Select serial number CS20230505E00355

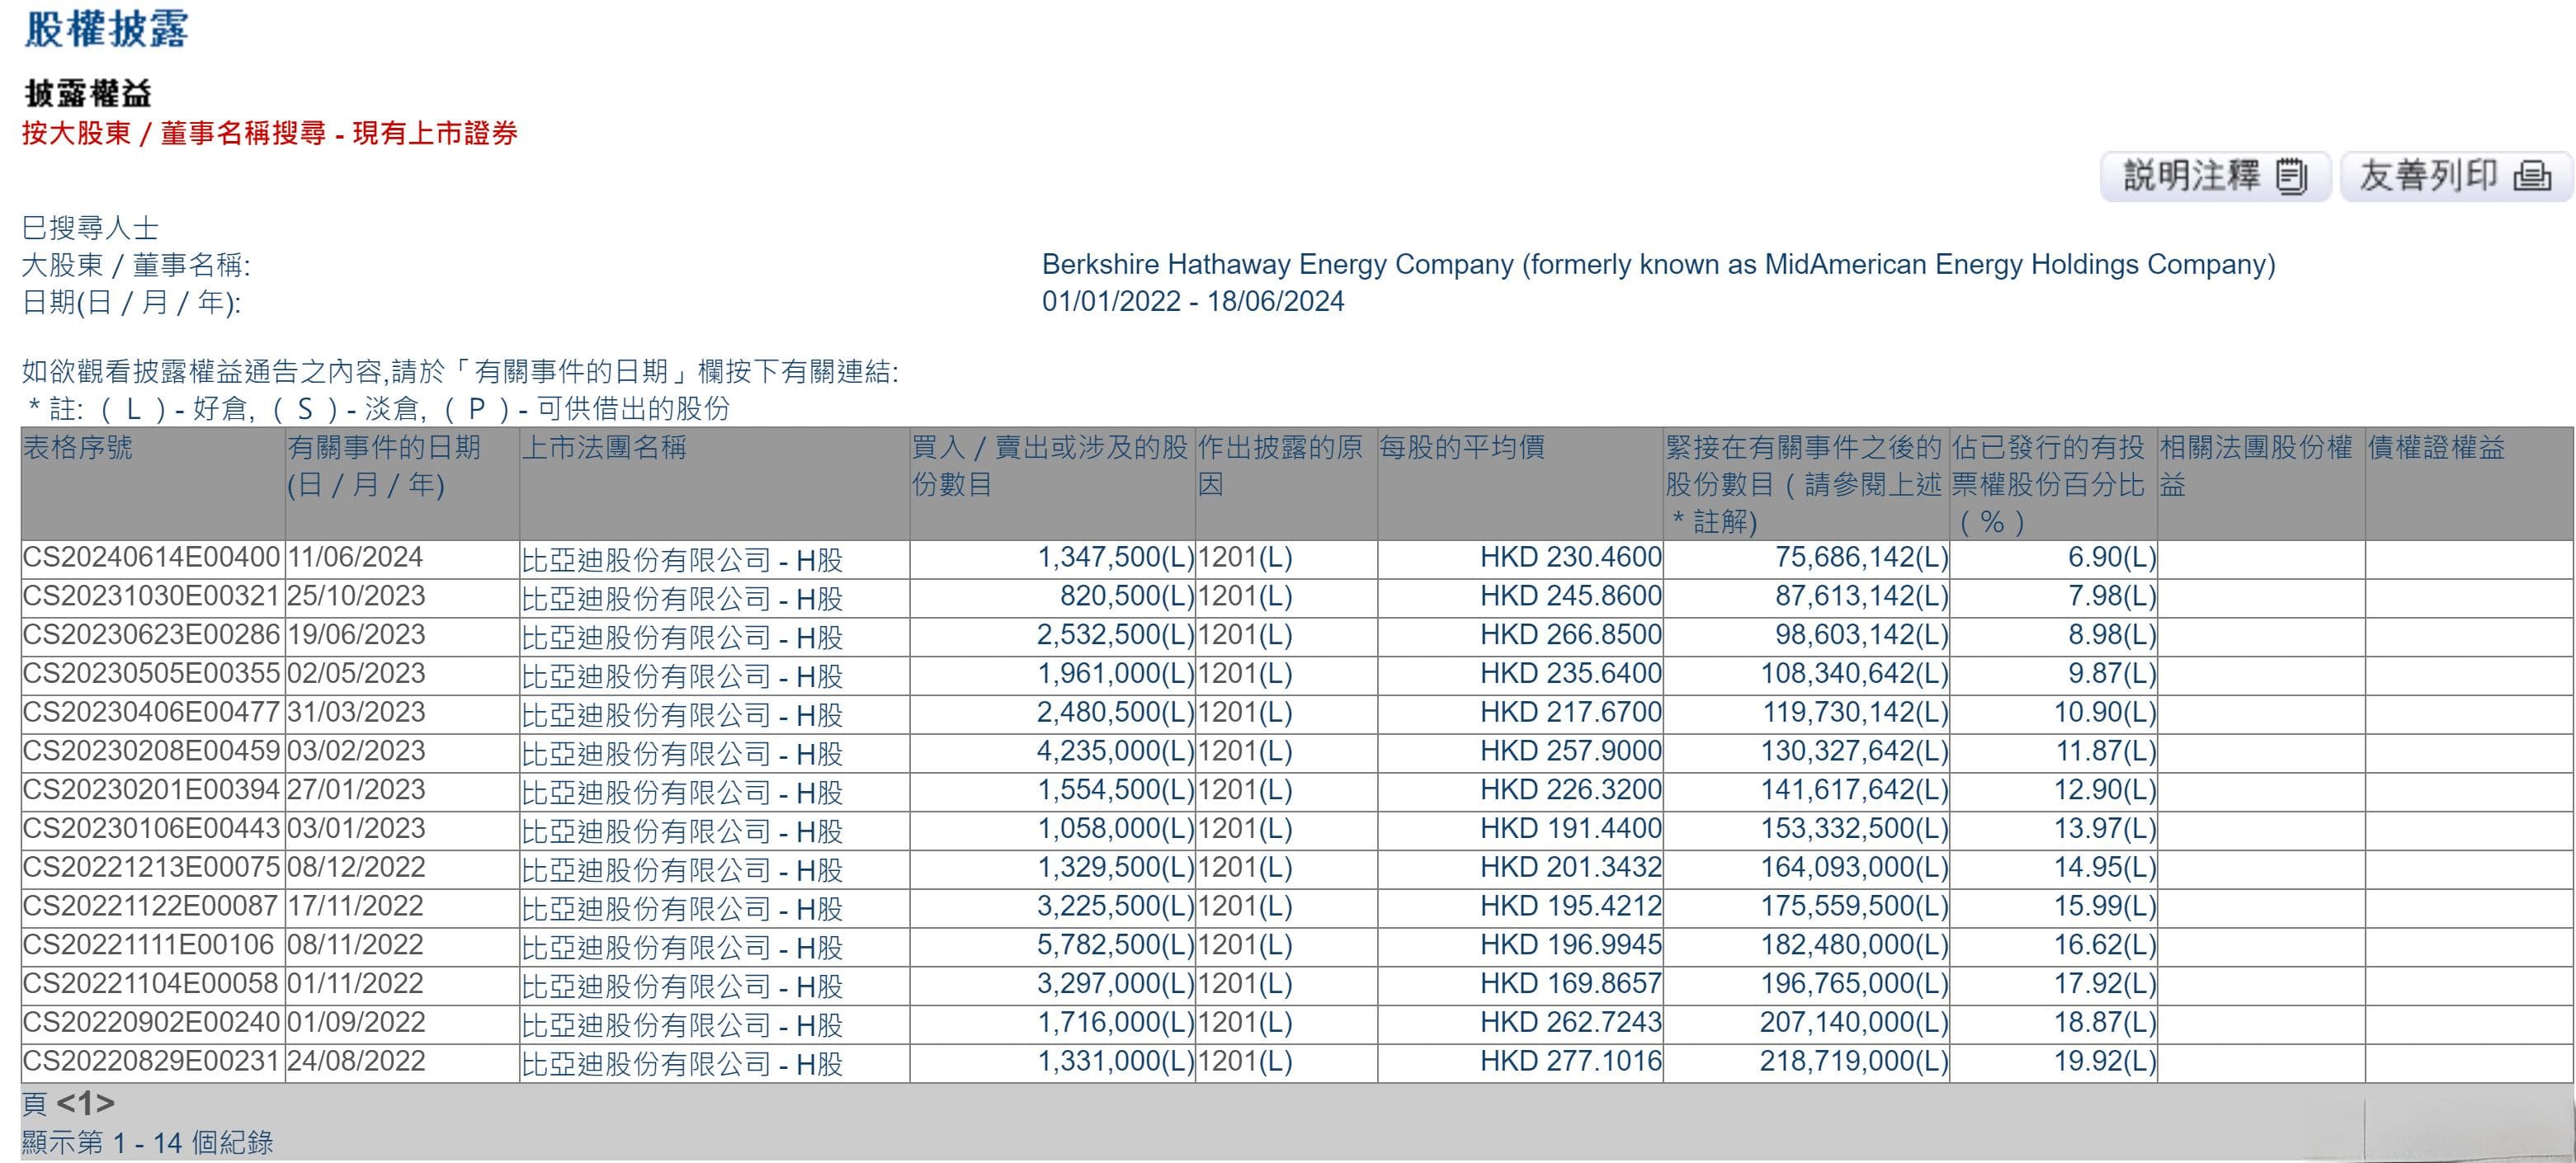pyautogui.click(x=151, y=674)
